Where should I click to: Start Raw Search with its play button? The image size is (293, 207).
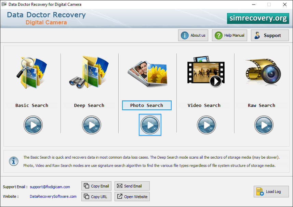(264, 125)
